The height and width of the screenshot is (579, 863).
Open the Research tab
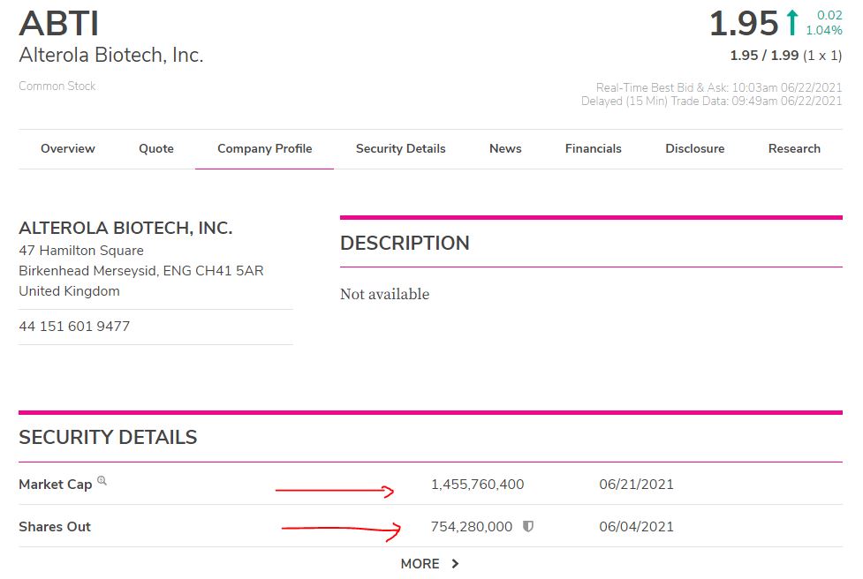click(794, 149)
